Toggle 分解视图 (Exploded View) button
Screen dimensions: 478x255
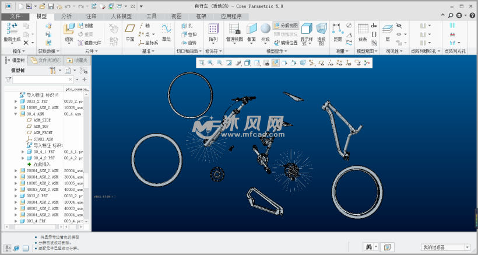click(x=286, y=26)
